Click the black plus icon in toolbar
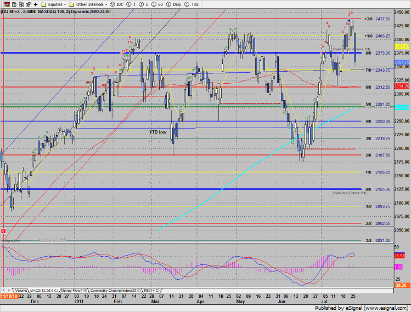This screenshot has height=312, width=411. click(x=36, y=4)
